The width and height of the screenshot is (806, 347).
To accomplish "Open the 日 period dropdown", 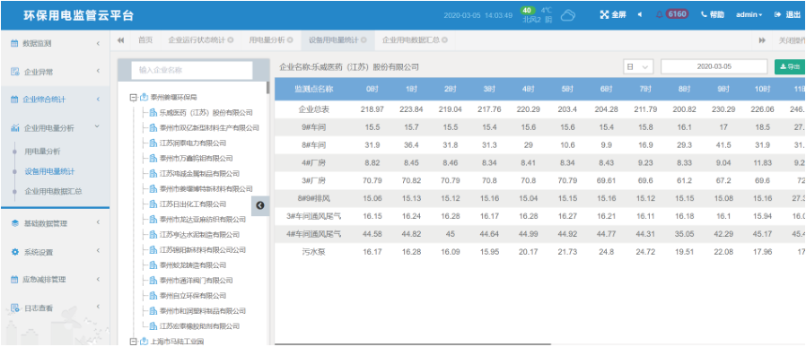I will [638, 66].
